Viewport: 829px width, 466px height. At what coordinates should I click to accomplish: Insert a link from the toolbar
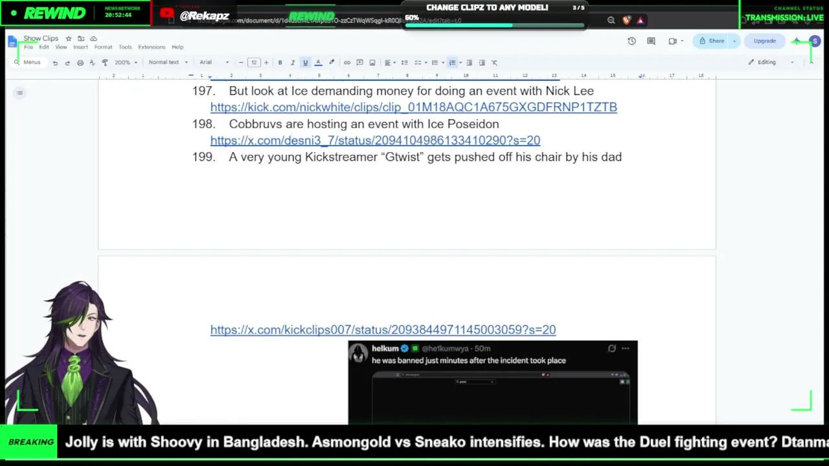click(347, 63)
